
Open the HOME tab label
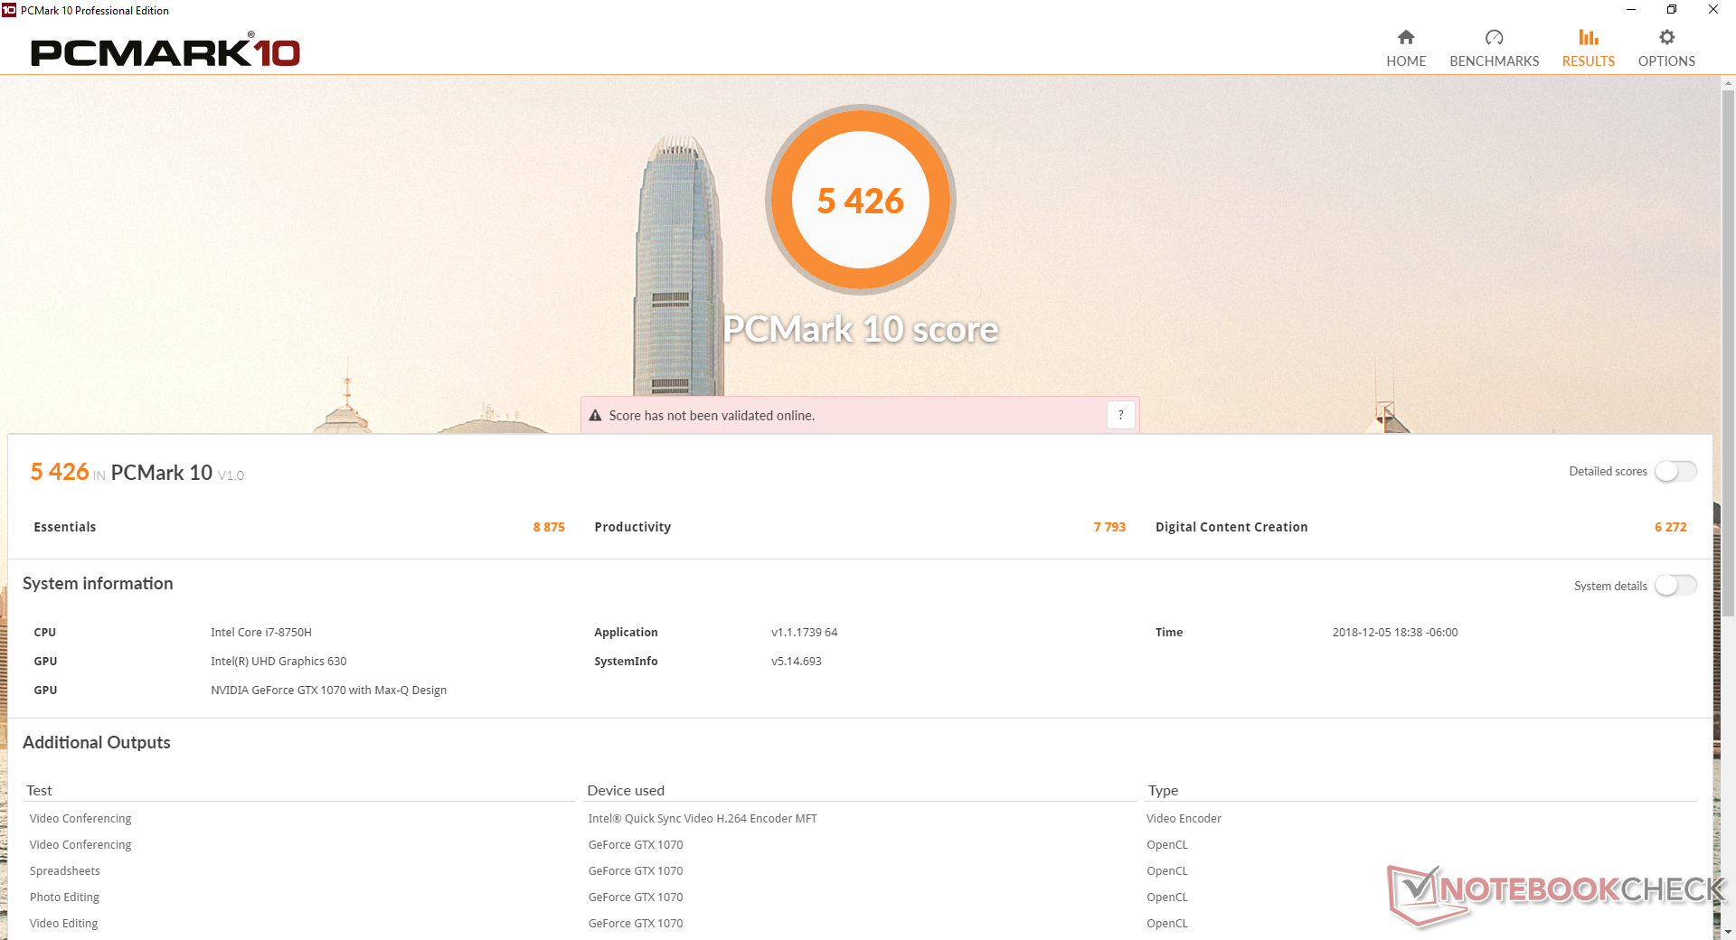tap(1406, 61)
